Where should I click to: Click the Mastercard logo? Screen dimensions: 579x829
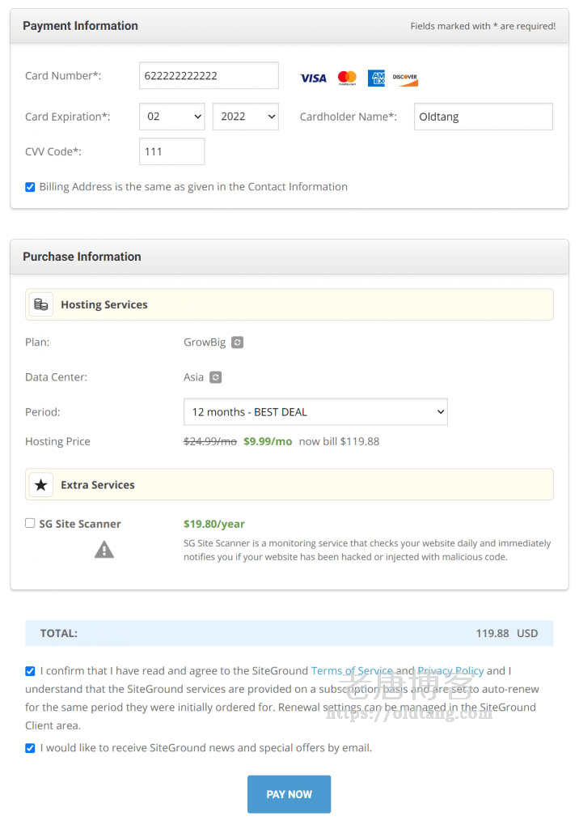[x=347, y=79]
